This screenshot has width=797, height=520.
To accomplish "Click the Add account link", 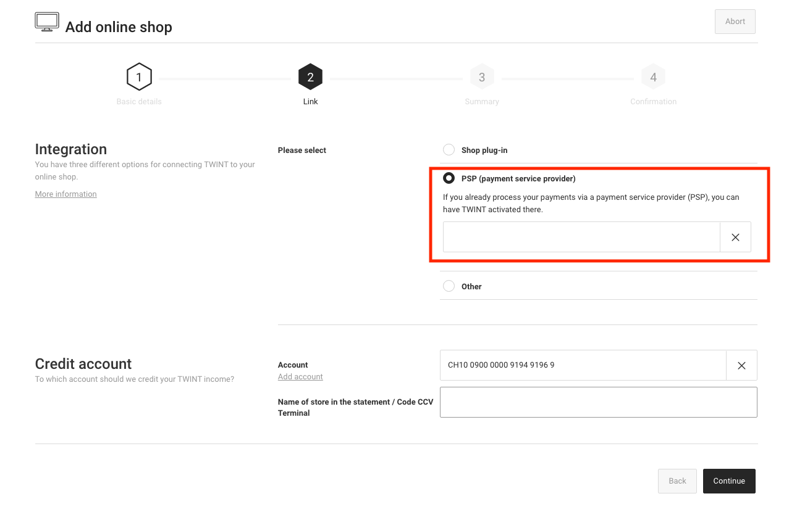I will [300, 377].
